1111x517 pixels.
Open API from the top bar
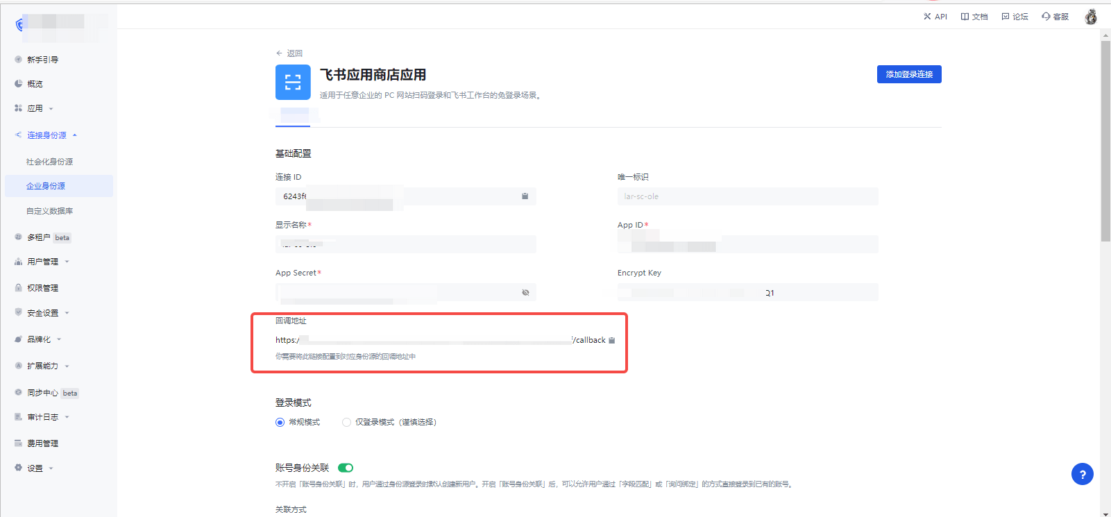[x=935, y=17]
